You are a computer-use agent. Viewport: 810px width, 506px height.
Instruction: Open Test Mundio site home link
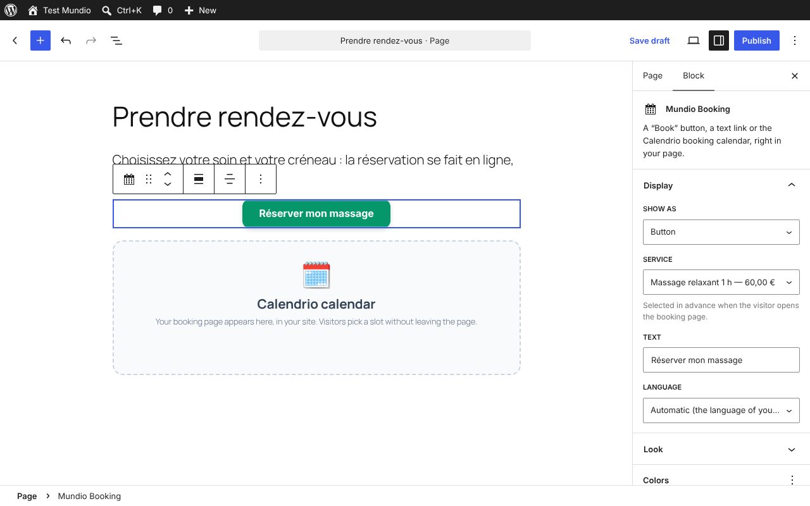59,10
